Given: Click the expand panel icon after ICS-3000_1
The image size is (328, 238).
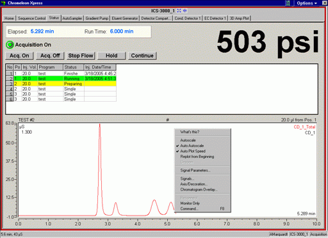Looking at the screenshot, I should pyautogui.click(x=179, y=11).
